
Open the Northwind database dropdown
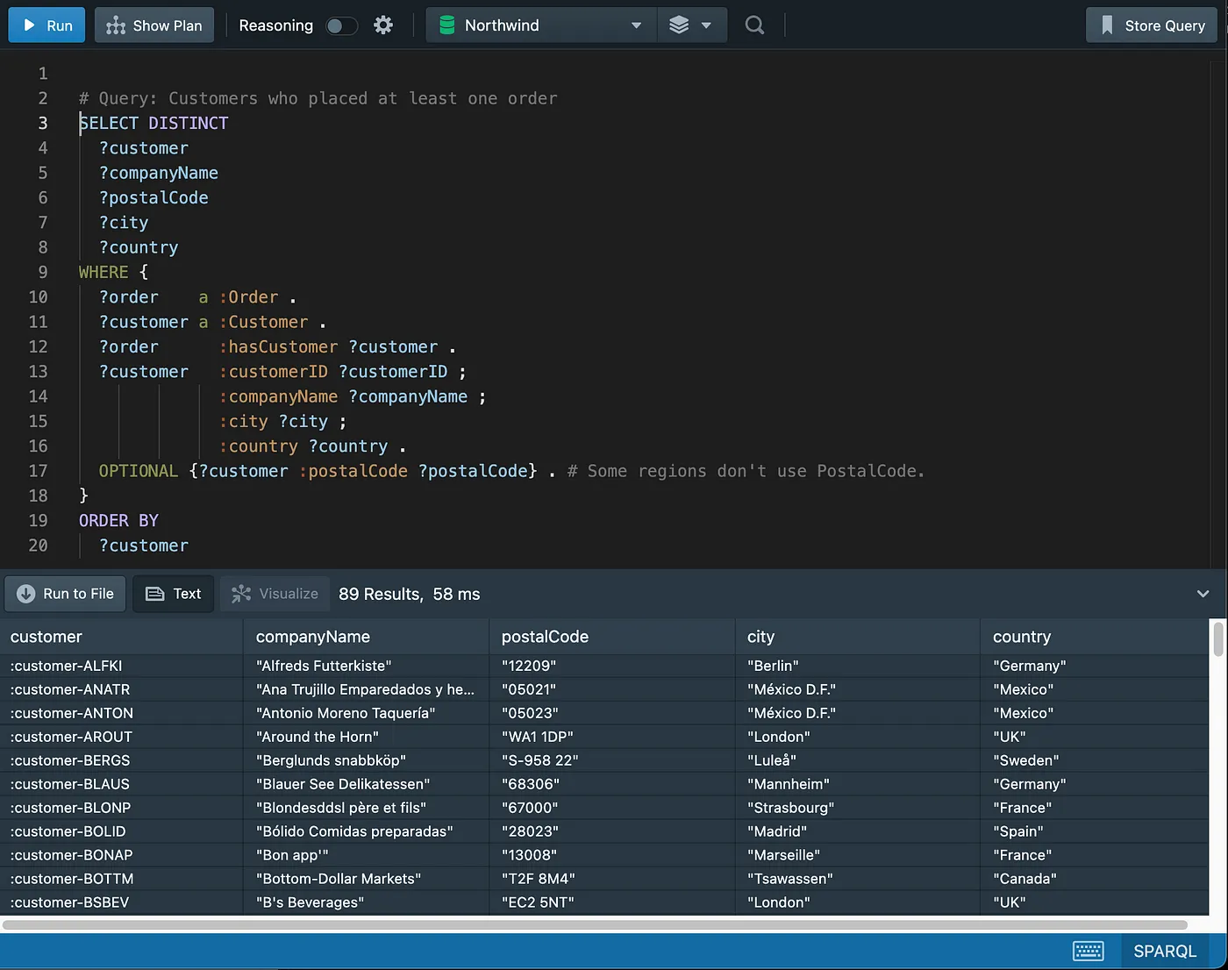click(x=541, y=25)
